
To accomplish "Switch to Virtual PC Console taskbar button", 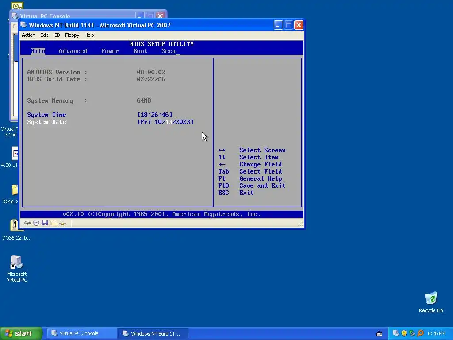I will click(81, 334).
